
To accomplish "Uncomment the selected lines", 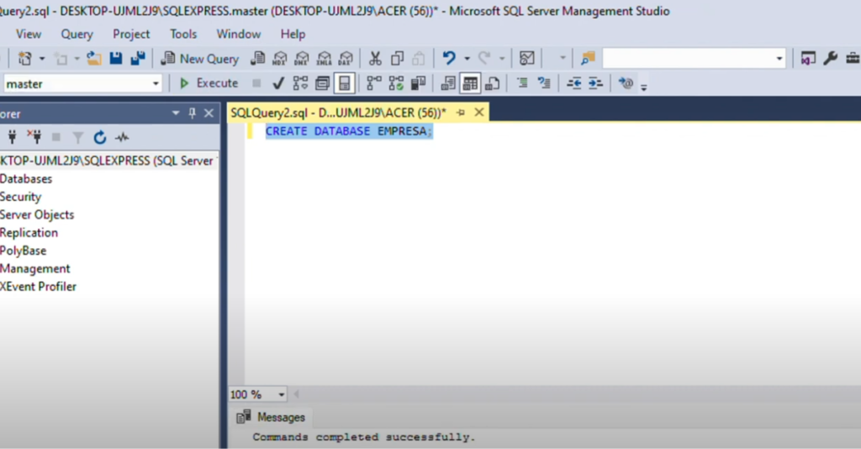I will 544,83.
